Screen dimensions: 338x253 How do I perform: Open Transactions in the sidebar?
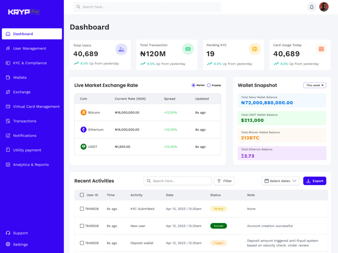click(x=21, y=121)
